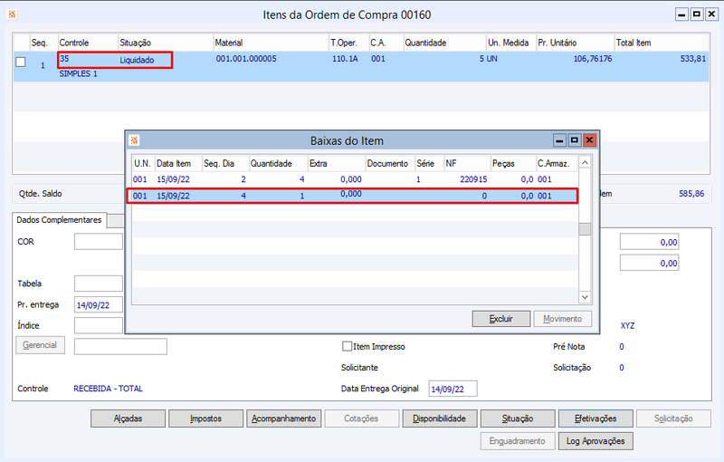Image resolution: width=724 pixels, height=462 pixels.
Task: Click the Baixas list scrollbar thumb
Action: click(x=585, y=229)
